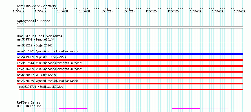Image resolution: width=251 pixels, height=112 pixels.
Task: Select esv2676029 1000GenomesConsortiumPhase1 label
Action: pos(51,69)
